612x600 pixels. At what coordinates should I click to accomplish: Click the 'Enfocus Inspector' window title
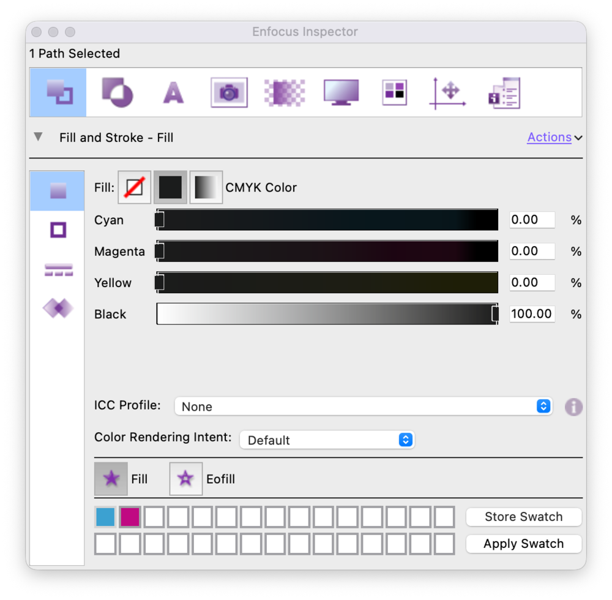pos(305,32)
